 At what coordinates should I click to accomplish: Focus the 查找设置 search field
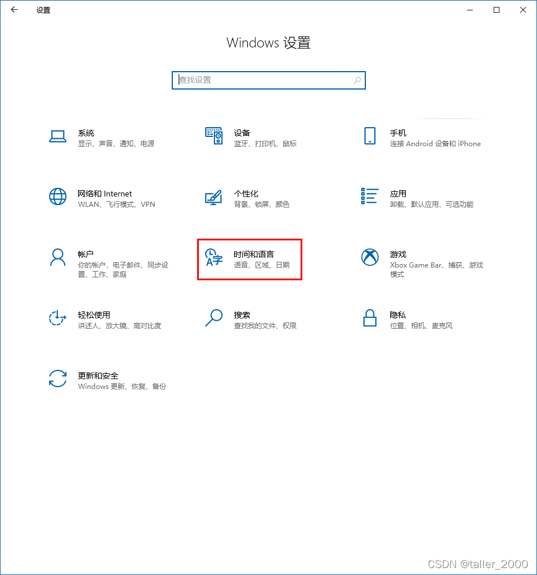(268, 80)
